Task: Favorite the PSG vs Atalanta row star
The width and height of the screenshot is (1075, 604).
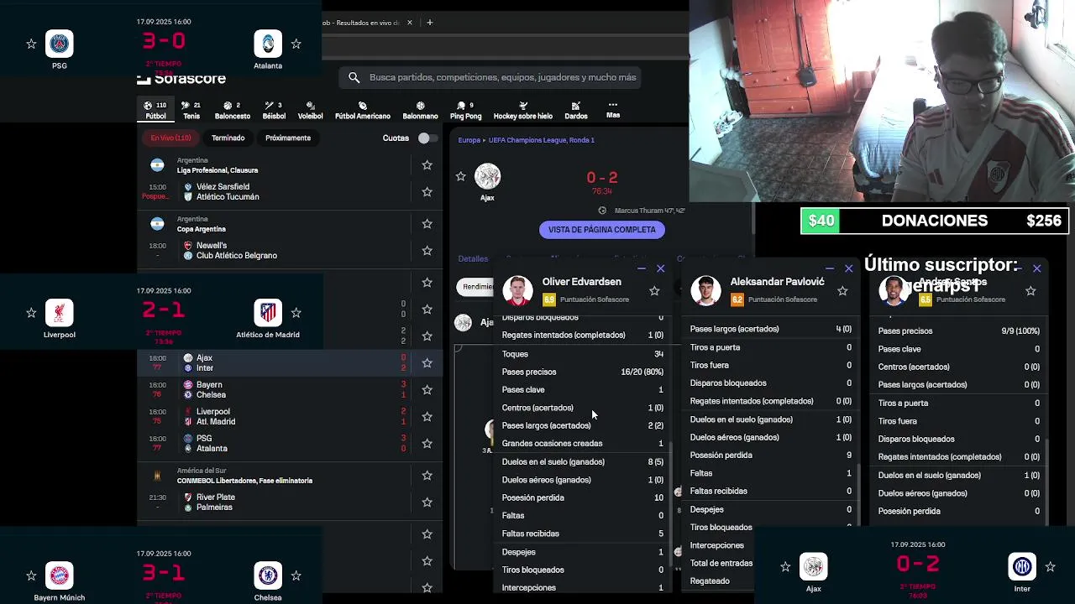Action: click(427, 443)
